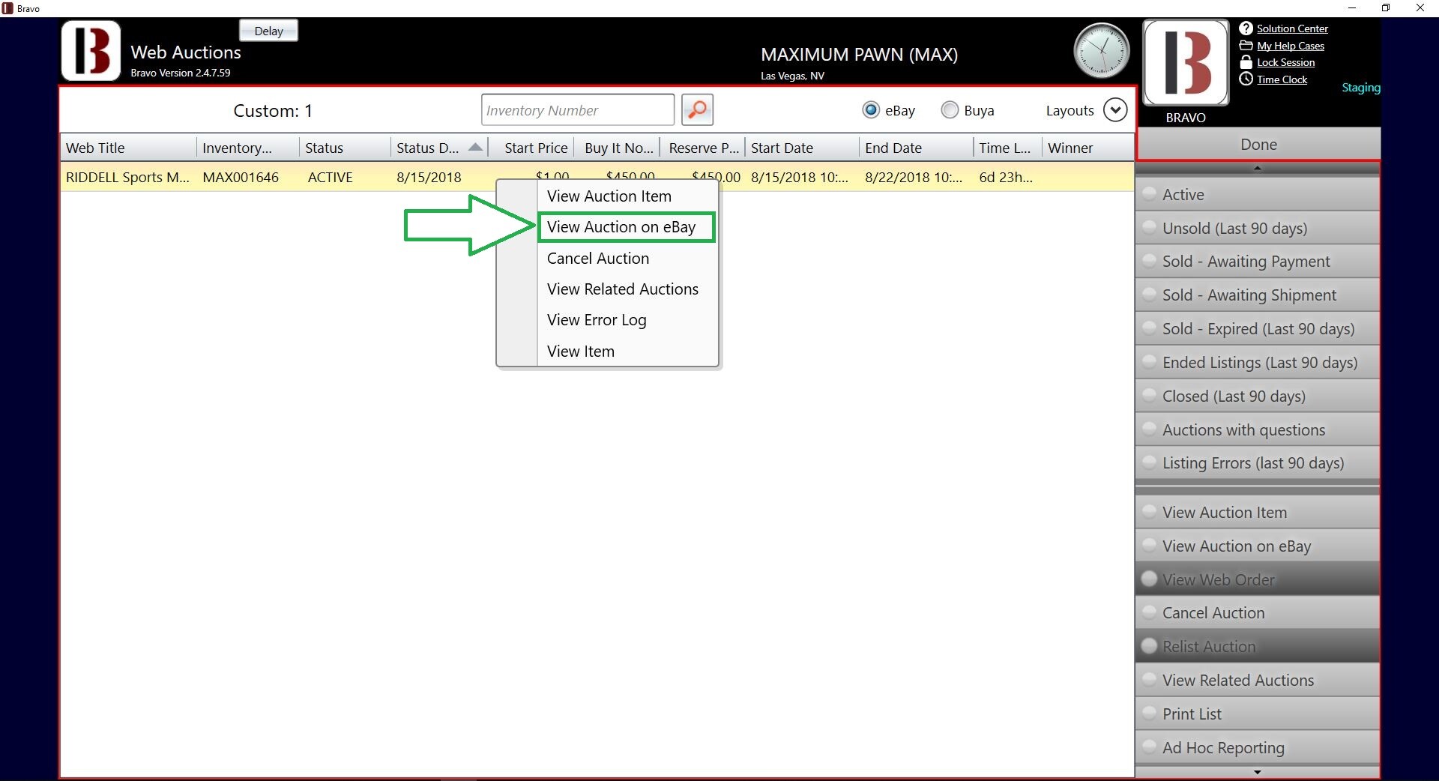Select Listing Errors (last 90 days) filter
Viewport: 1439px width, 781px height.
pos(1258,463)
